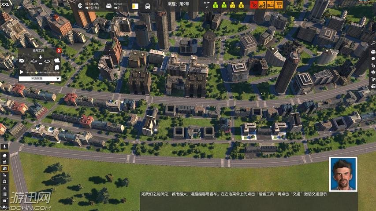Viewport: 376px width, 211px height.
Task: Zoom in with the plus button
Action: [x=41, y=57]
